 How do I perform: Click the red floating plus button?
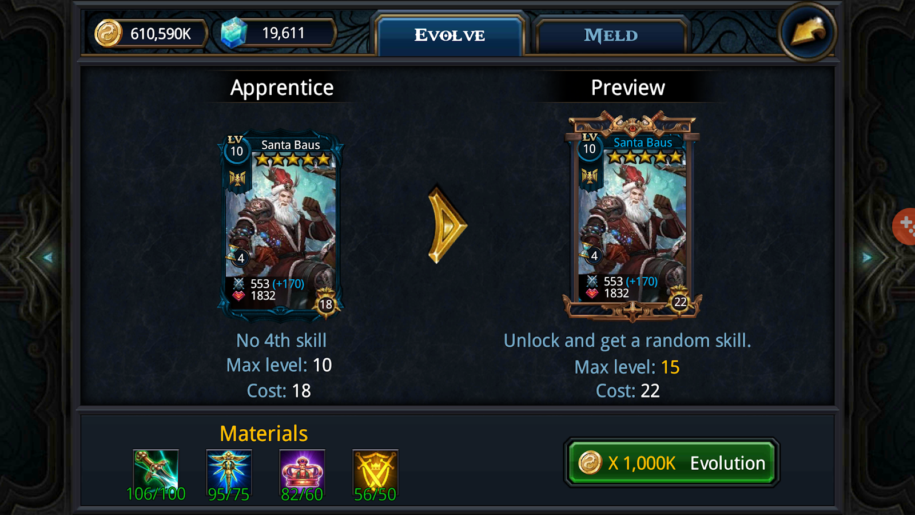point(905,227)
